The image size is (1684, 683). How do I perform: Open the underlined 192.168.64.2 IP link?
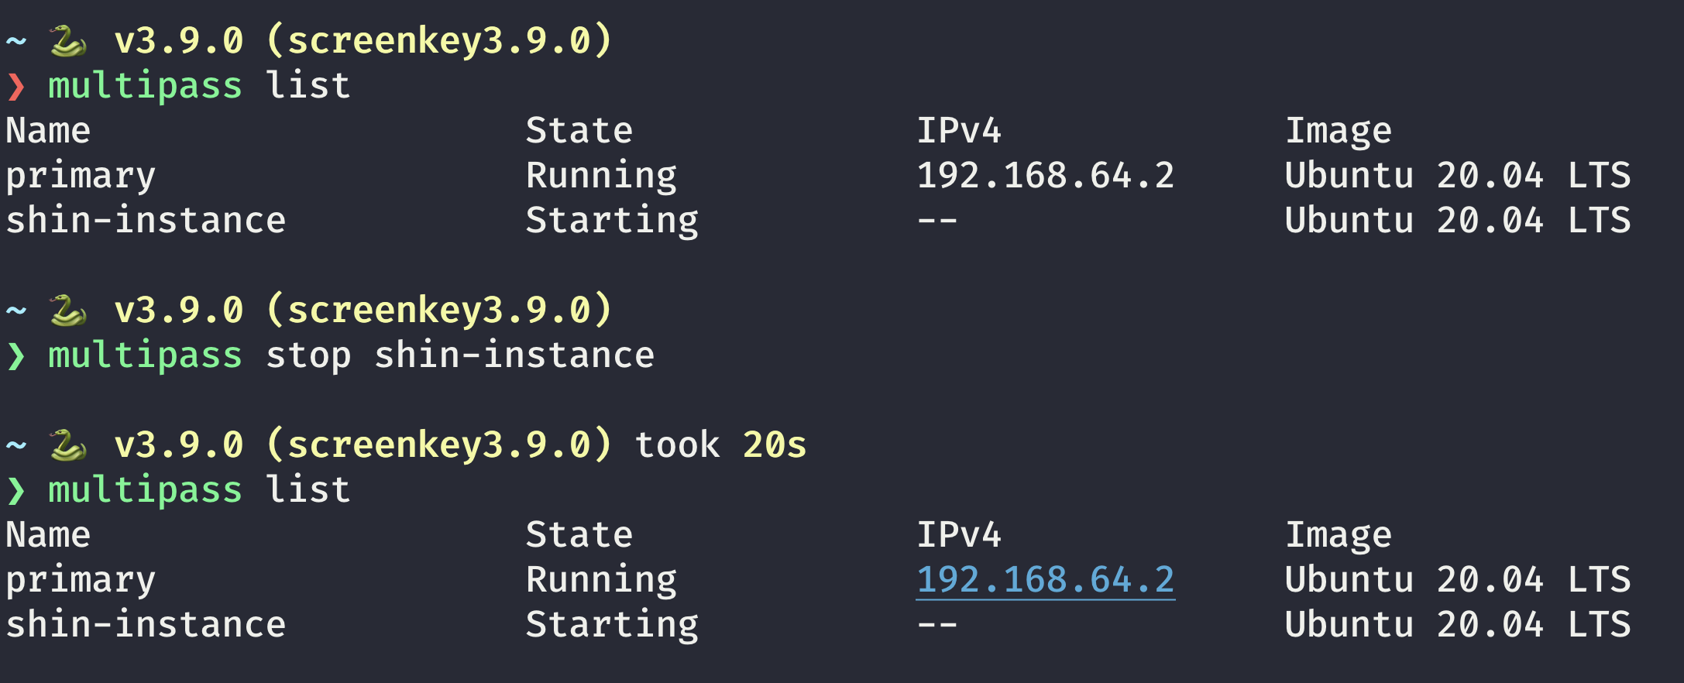point(1046,580)
